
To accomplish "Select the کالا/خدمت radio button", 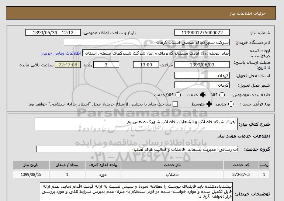I will (178, 95).
